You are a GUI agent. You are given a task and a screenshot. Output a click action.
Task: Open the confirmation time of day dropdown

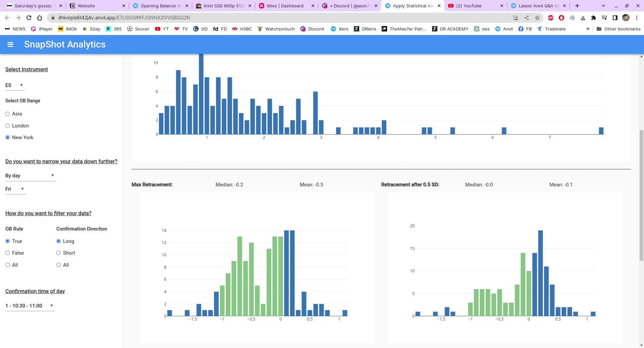point(30,306)
